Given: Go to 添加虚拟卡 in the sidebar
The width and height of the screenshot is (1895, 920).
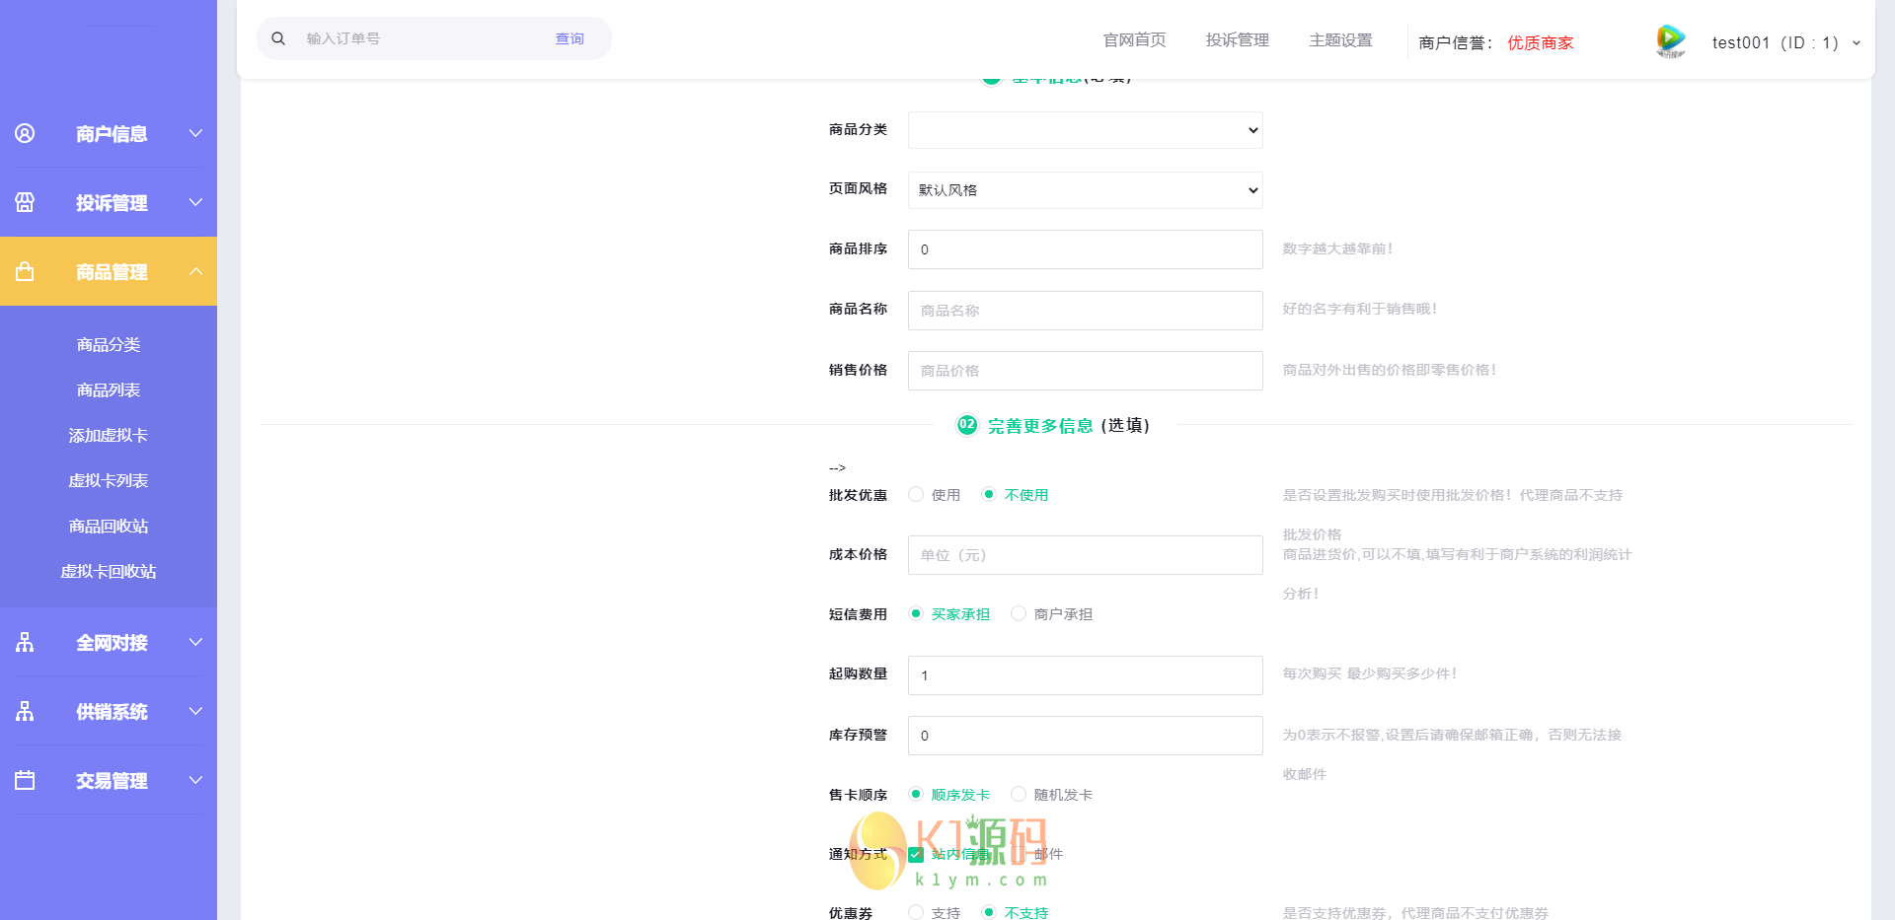Looking at the screenshot, I should [109, 435].
